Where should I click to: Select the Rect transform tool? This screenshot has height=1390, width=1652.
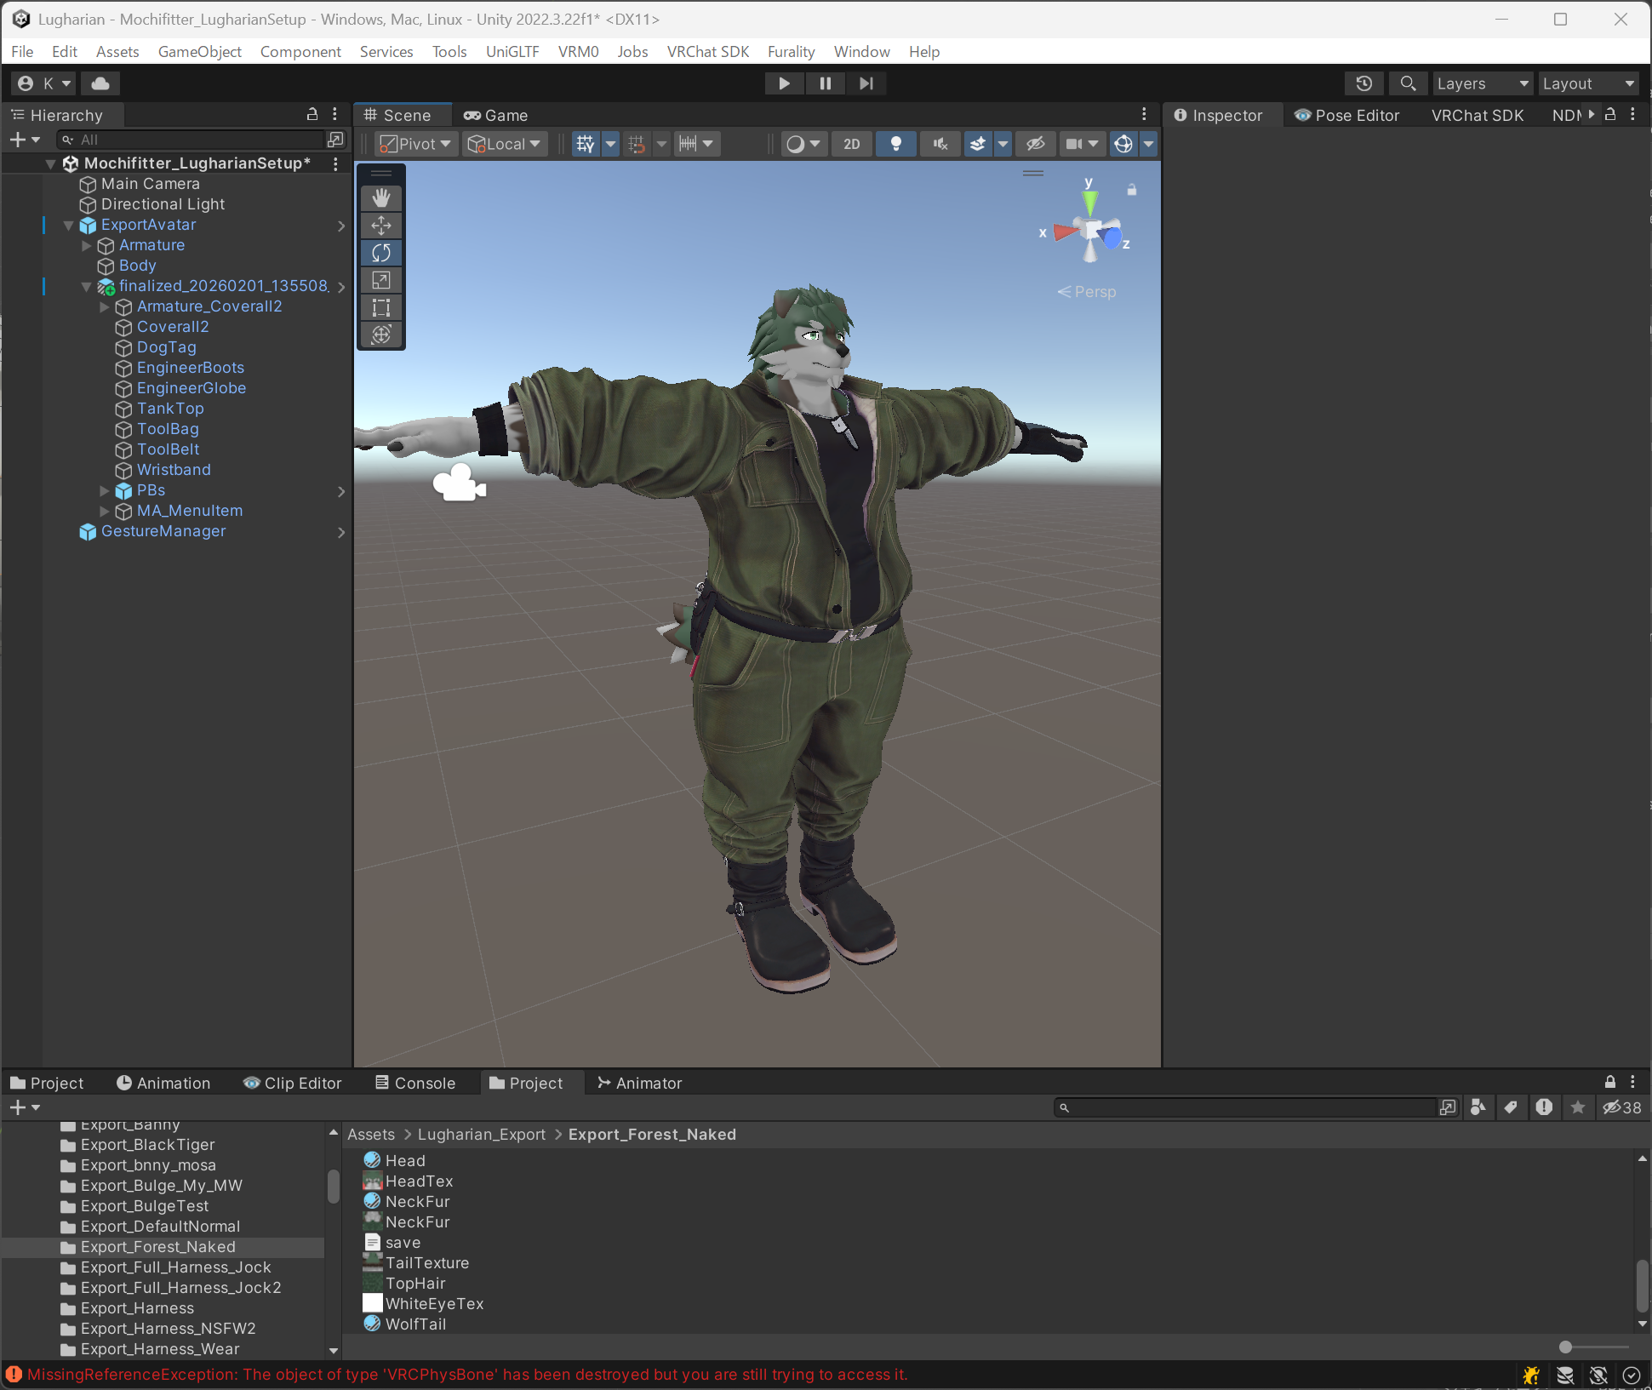(x=381, y=307)
